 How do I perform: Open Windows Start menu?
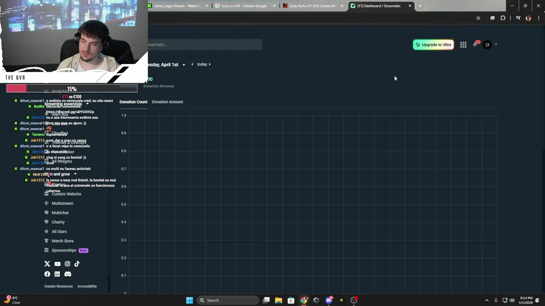click(189, 300)
